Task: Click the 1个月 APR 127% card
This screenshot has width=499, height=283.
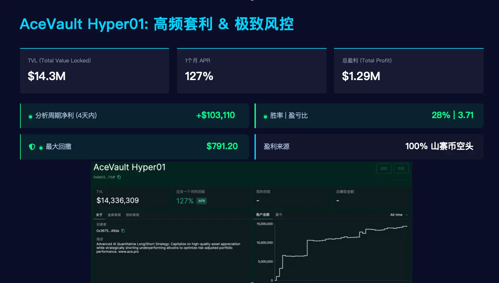Action: tap(252, 71)
